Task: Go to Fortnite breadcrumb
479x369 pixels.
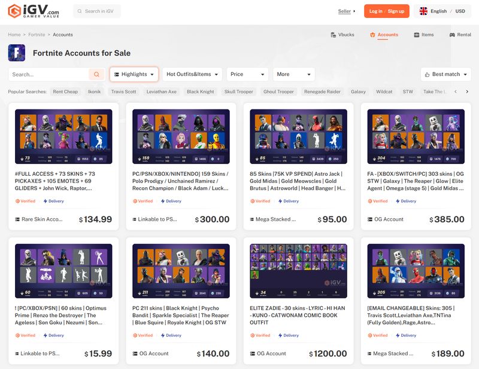Action: click(x=37, y=35)
